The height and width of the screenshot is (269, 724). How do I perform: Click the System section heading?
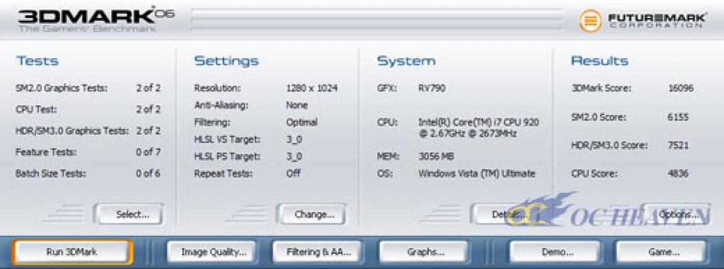[406, 61]
